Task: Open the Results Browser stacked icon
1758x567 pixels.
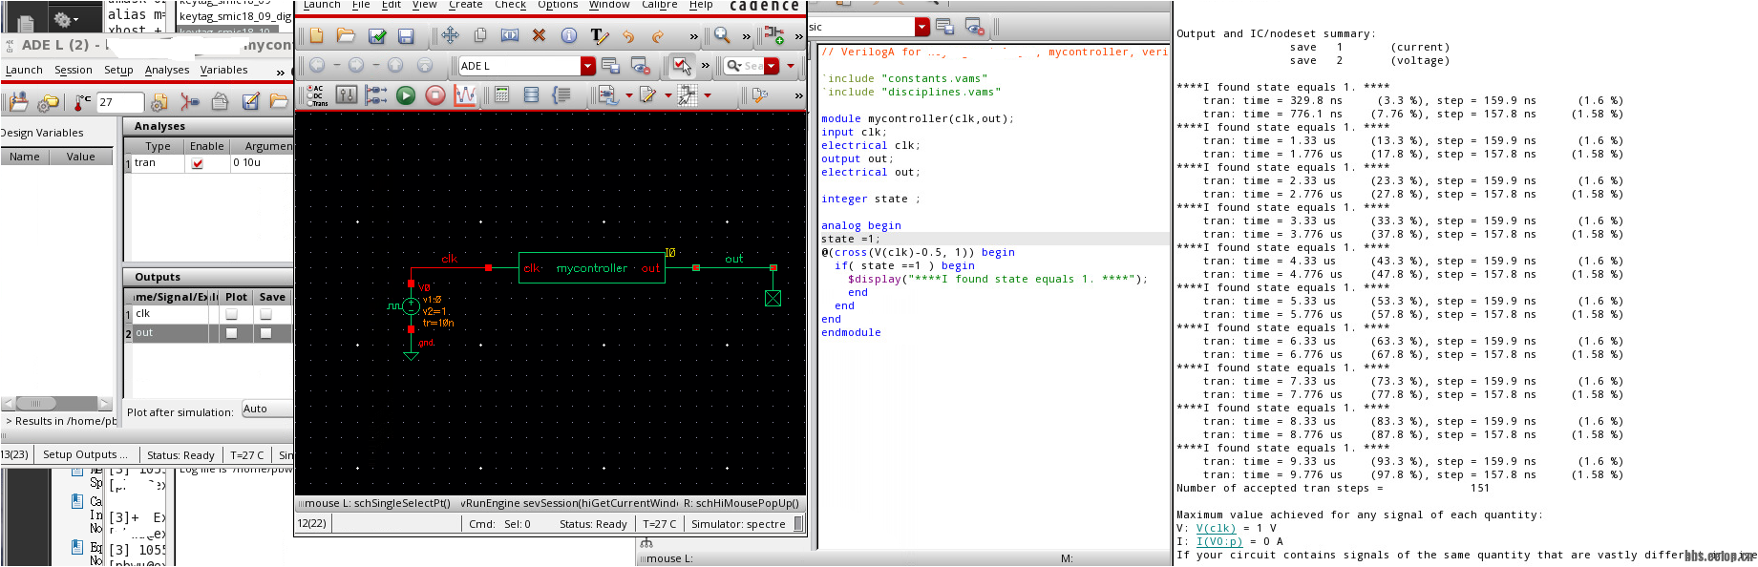Action: pos(532,94)
